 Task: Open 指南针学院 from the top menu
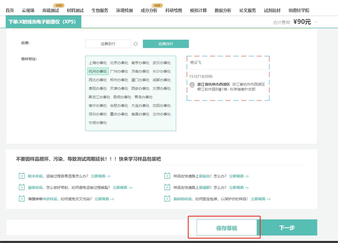[x=299, y=11]
